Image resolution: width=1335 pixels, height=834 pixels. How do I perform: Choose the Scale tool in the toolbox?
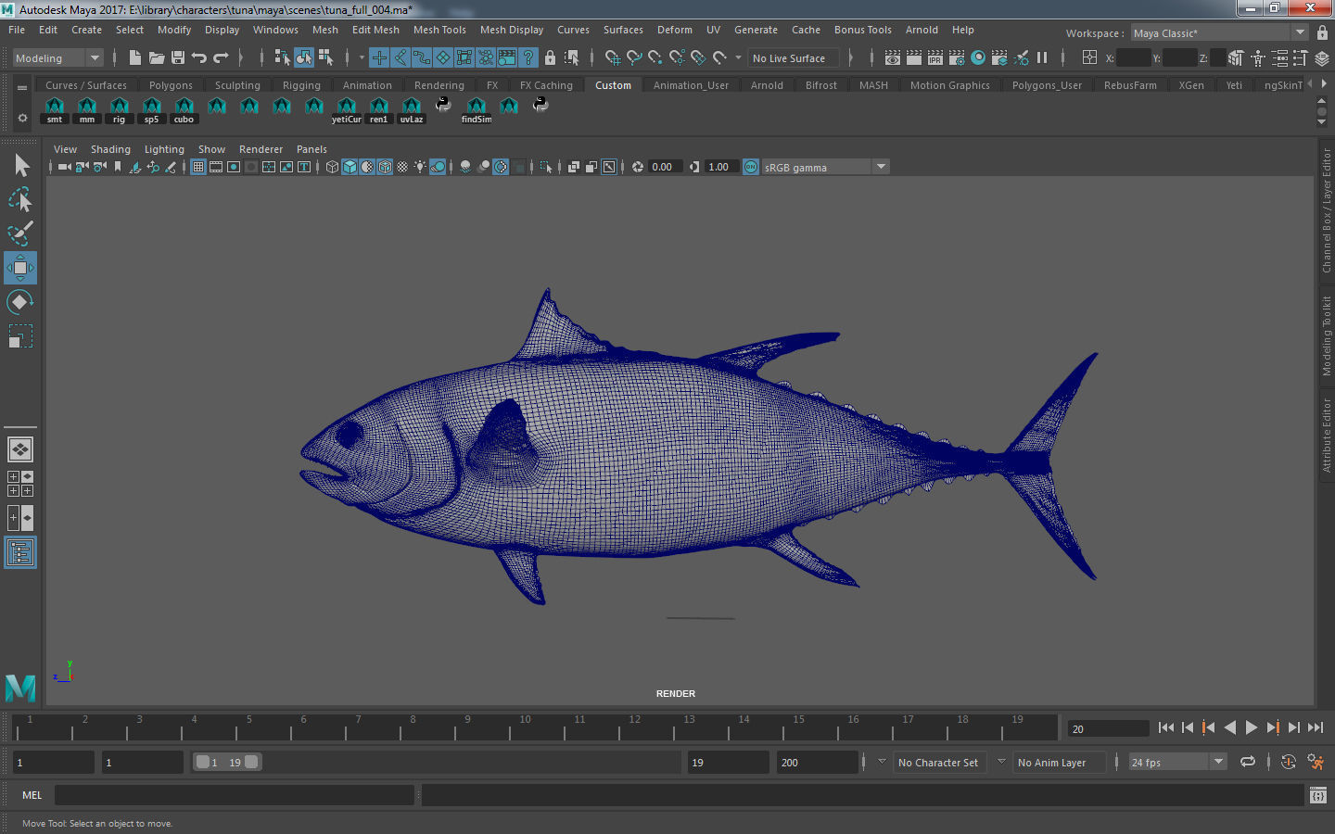pyautogui.click(x=20, y=335)
